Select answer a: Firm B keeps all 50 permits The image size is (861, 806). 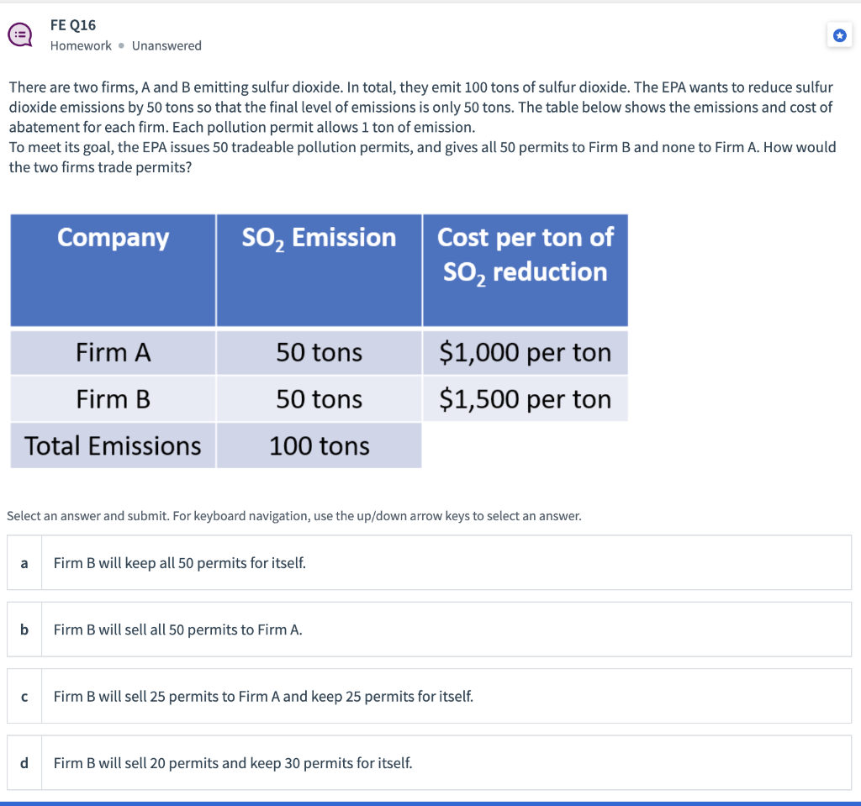[x=430, y=563]
